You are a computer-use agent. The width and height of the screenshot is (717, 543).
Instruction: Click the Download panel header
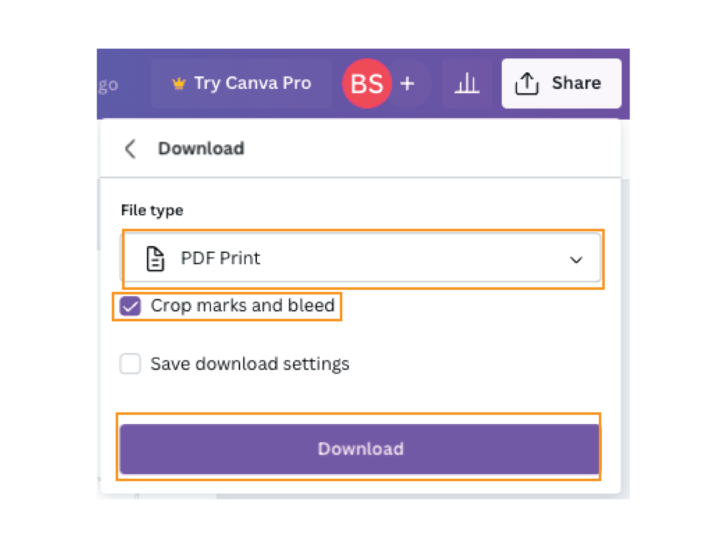pyautogui.click(x=201, y=148)
